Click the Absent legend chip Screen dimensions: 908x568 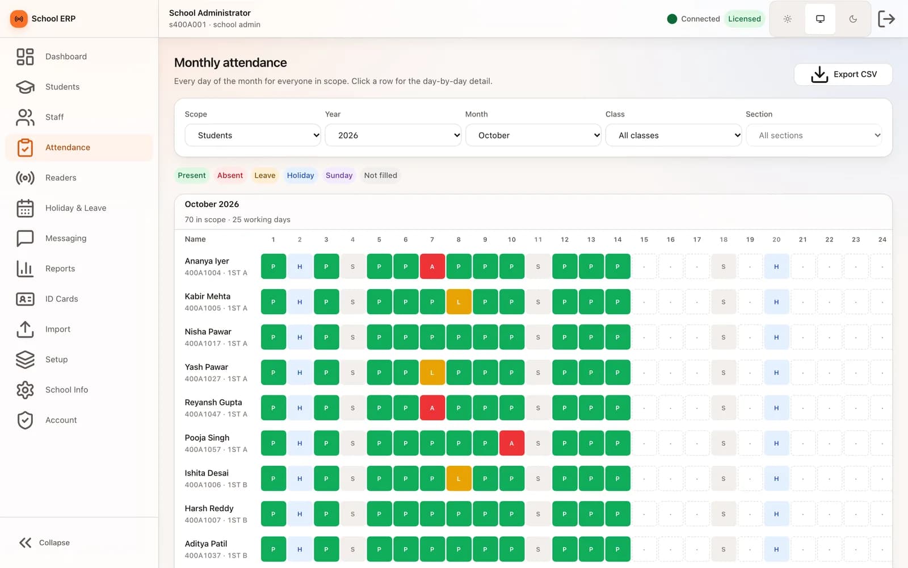[x=230, y=176]
